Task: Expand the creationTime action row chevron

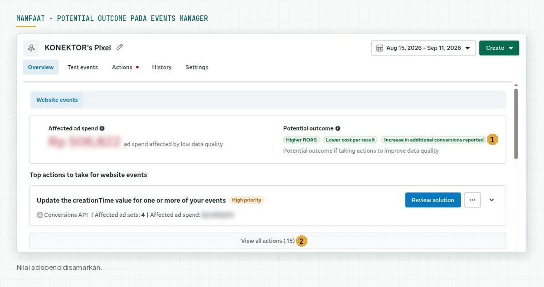Action: click(491, 200)
